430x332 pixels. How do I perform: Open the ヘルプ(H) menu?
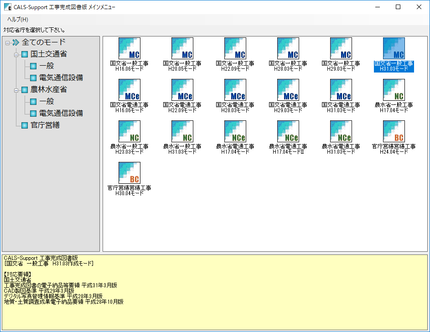(17, 19)
